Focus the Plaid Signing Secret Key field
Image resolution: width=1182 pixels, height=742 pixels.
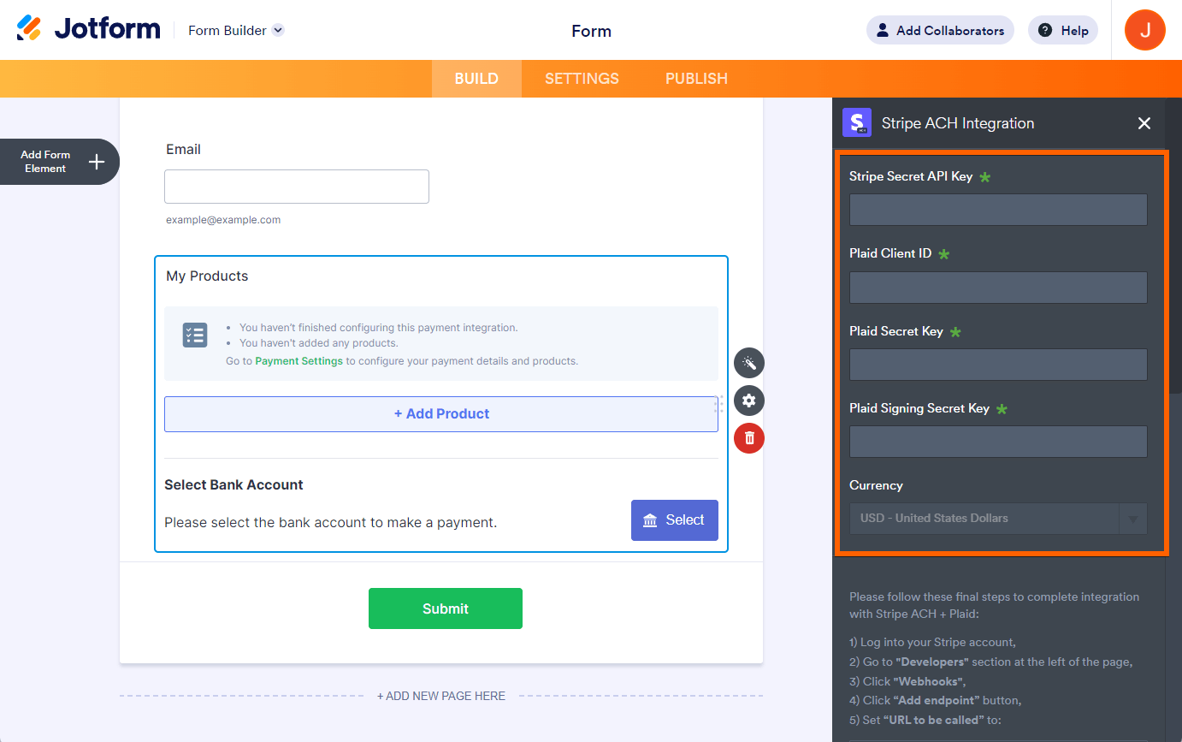(998, 442)
